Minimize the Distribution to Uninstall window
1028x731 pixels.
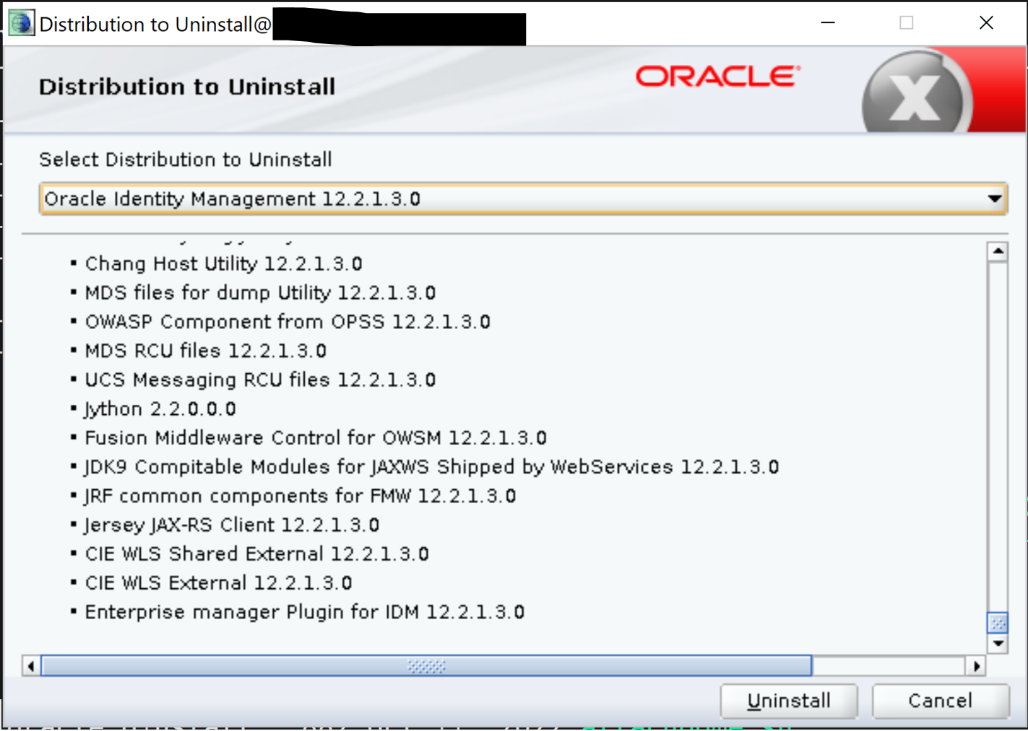tap(828, 23)
